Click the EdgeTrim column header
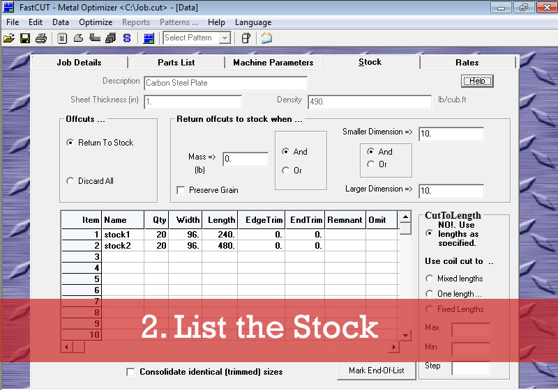The width and height of the screenshot is (558, 390). tap(261, 220)
